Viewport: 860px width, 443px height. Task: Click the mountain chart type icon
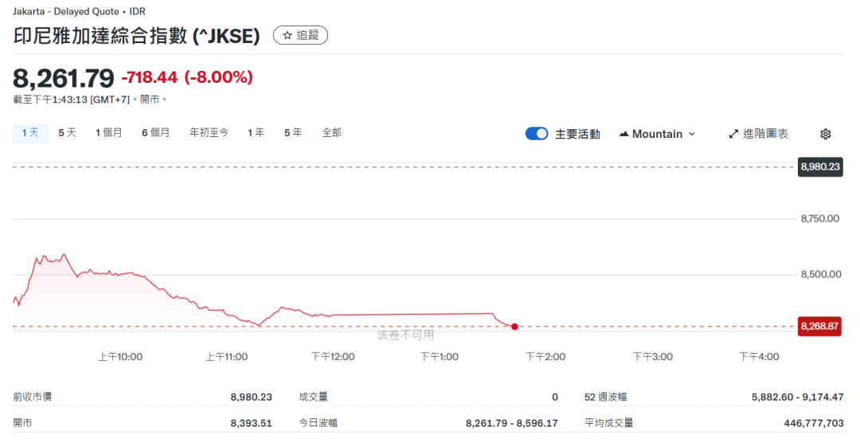pos(623,134)
